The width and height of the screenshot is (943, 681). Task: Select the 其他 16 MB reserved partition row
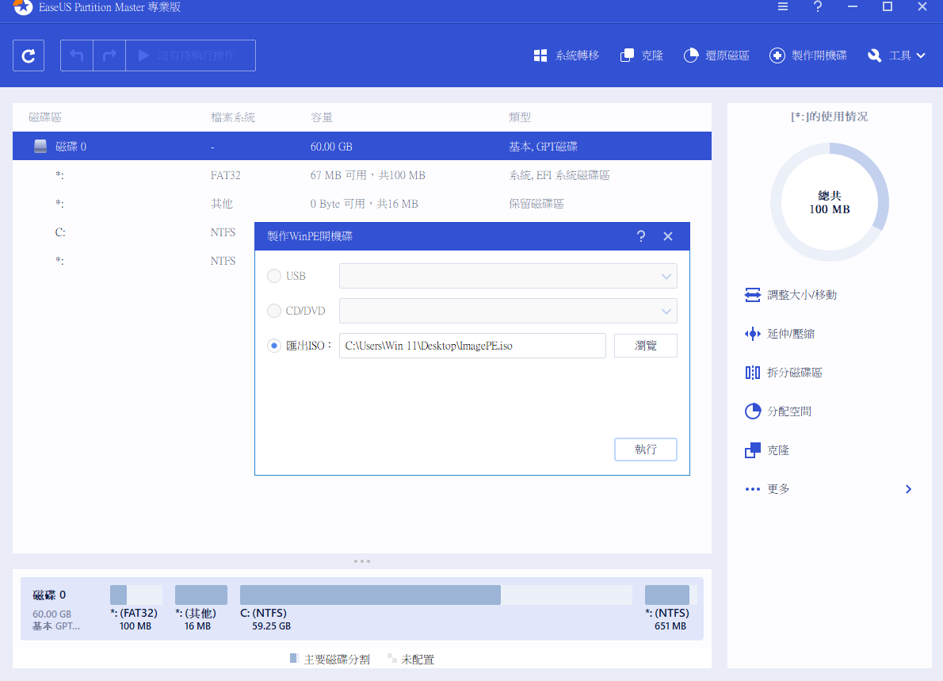pyautogui.click(x=362, y=203)
